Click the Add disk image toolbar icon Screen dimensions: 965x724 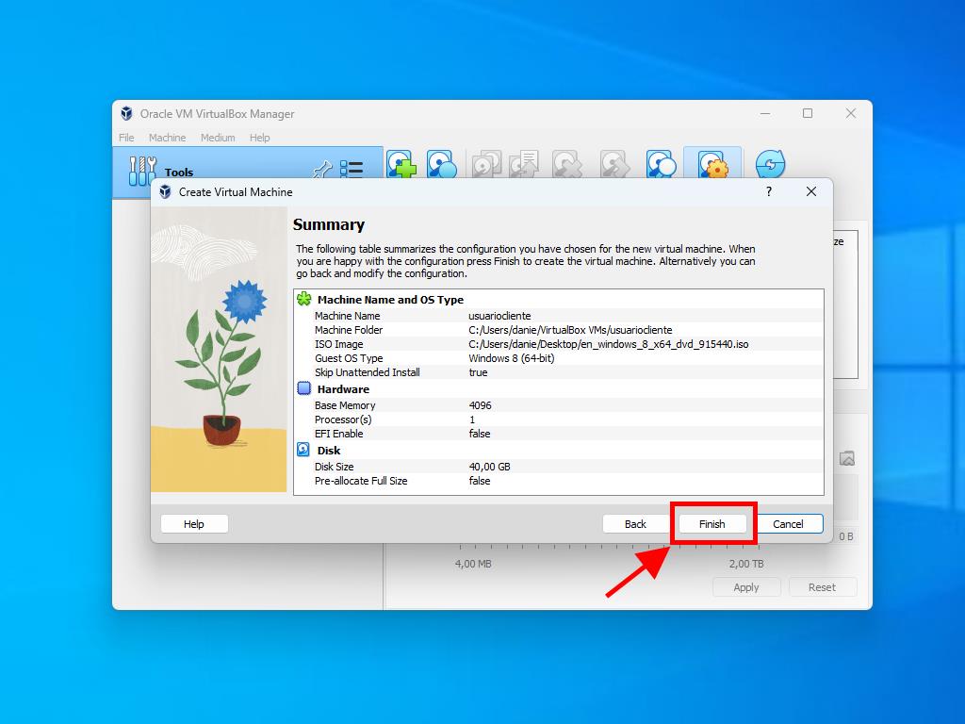pyautogui.click(x=401, y=165)
